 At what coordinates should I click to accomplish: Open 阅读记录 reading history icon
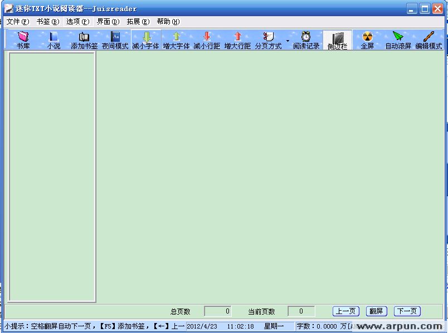(x=306, y=40)
